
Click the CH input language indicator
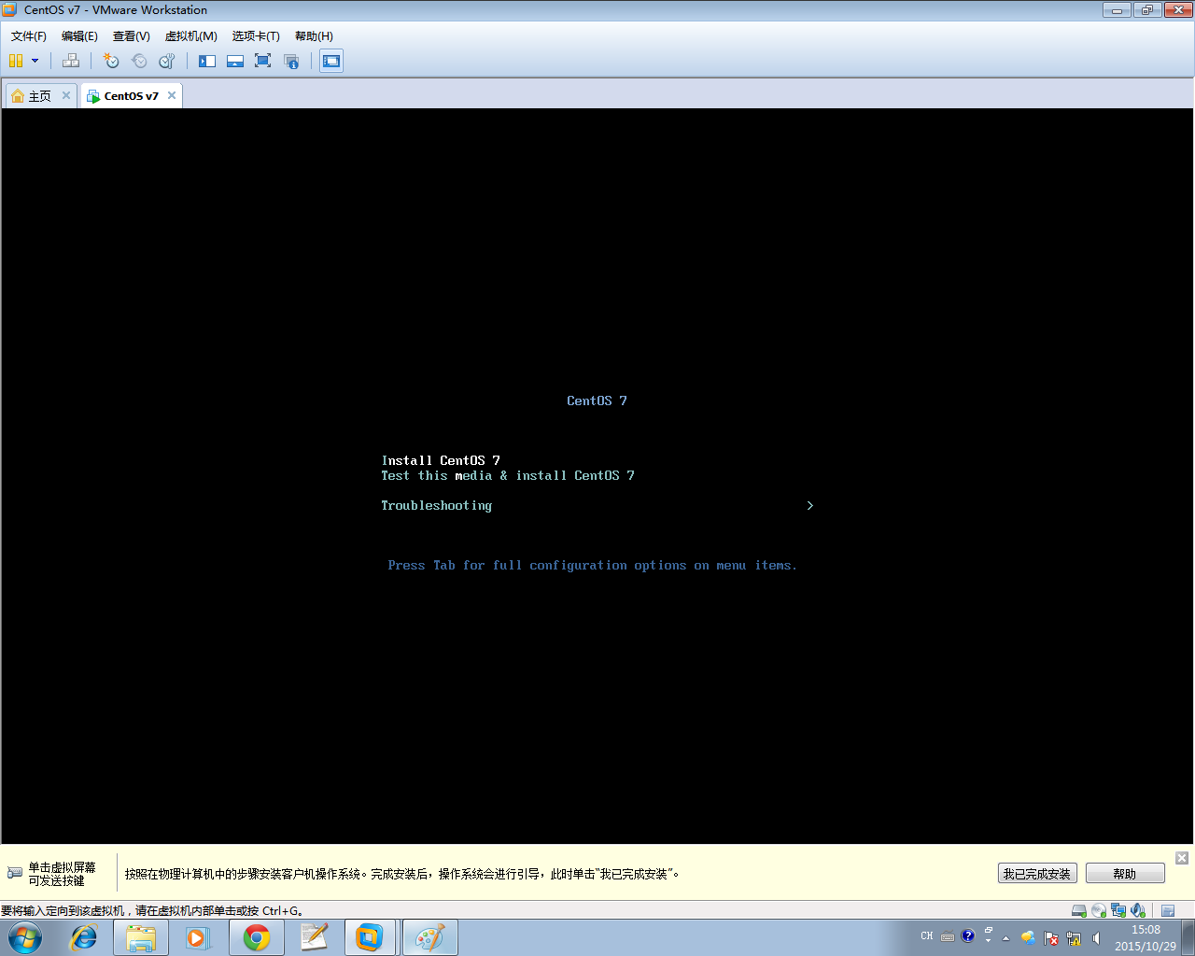click(927, 935)
